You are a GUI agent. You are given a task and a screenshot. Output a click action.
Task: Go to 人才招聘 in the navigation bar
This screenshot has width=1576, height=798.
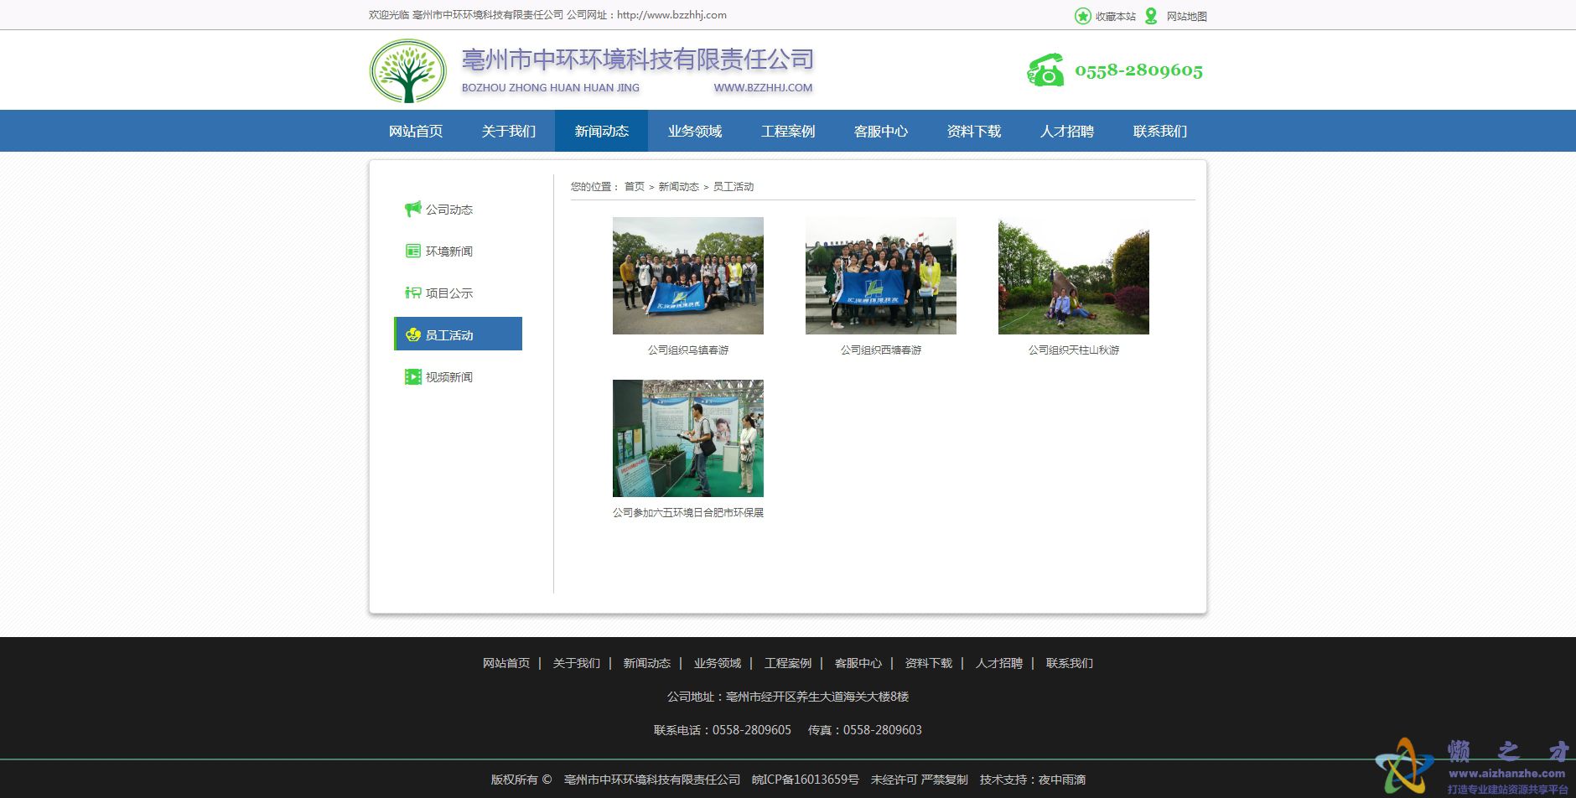[x=1066, y=132]
